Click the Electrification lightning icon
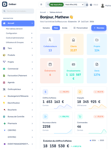This screenshot has height=149, width=111. tap(4, 103)
